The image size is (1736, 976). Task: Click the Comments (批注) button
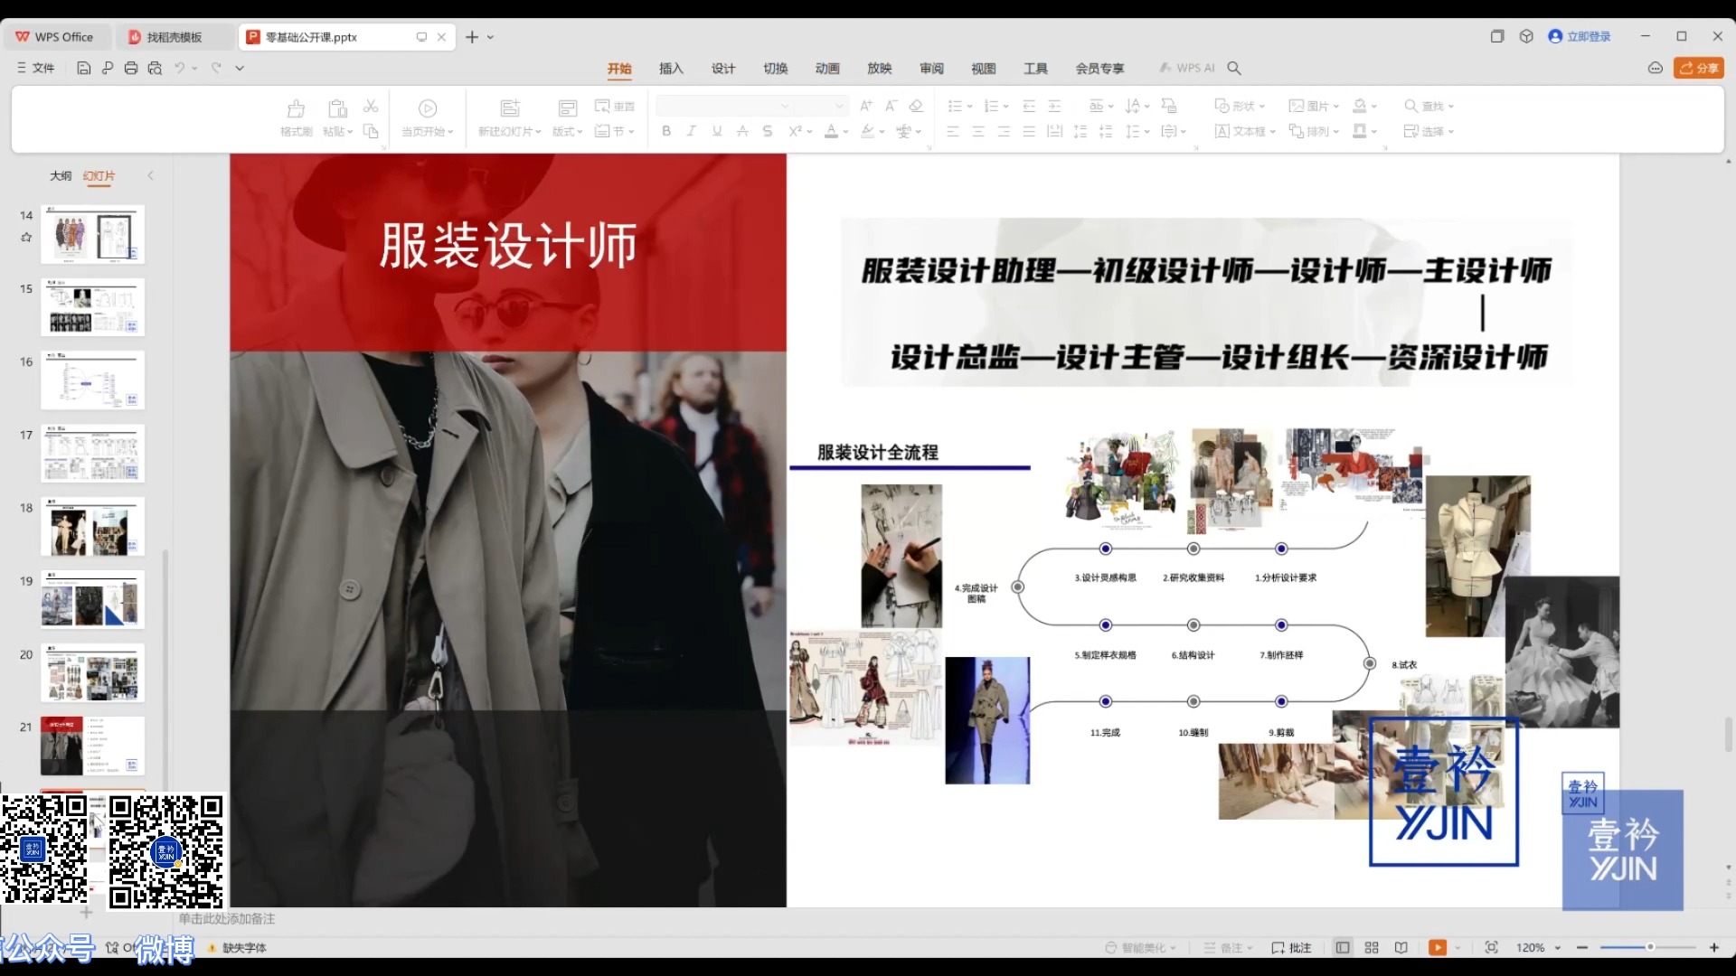click(1291, 947)
